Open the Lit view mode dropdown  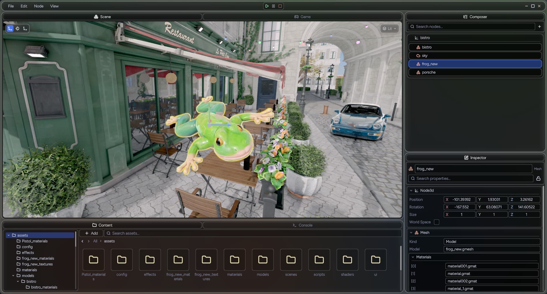coord(390,29)
